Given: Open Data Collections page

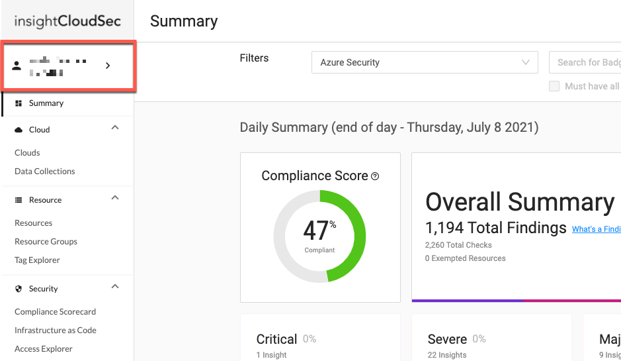Looking at the screenshot, I should point(45,172).
